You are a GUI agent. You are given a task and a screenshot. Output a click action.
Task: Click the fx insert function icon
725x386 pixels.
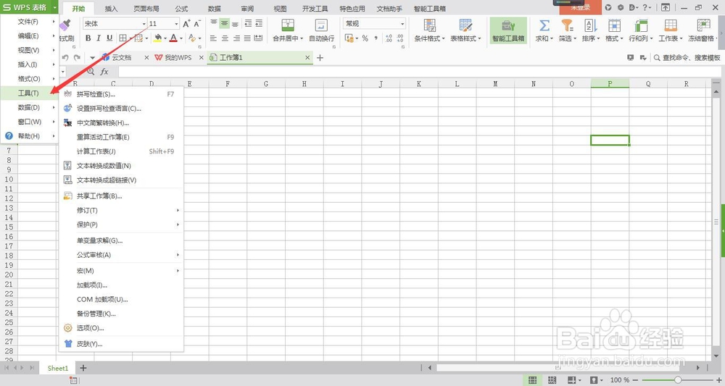[104, 72]
